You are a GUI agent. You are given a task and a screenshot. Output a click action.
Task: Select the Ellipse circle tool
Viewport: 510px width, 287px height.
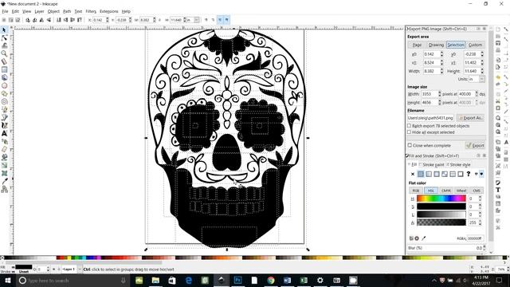[4, 85]
